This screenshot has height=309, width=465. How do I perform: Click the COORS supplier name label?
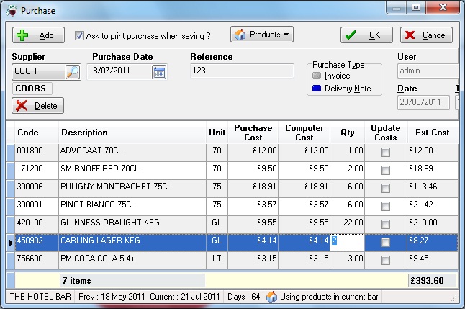point(32,89)
